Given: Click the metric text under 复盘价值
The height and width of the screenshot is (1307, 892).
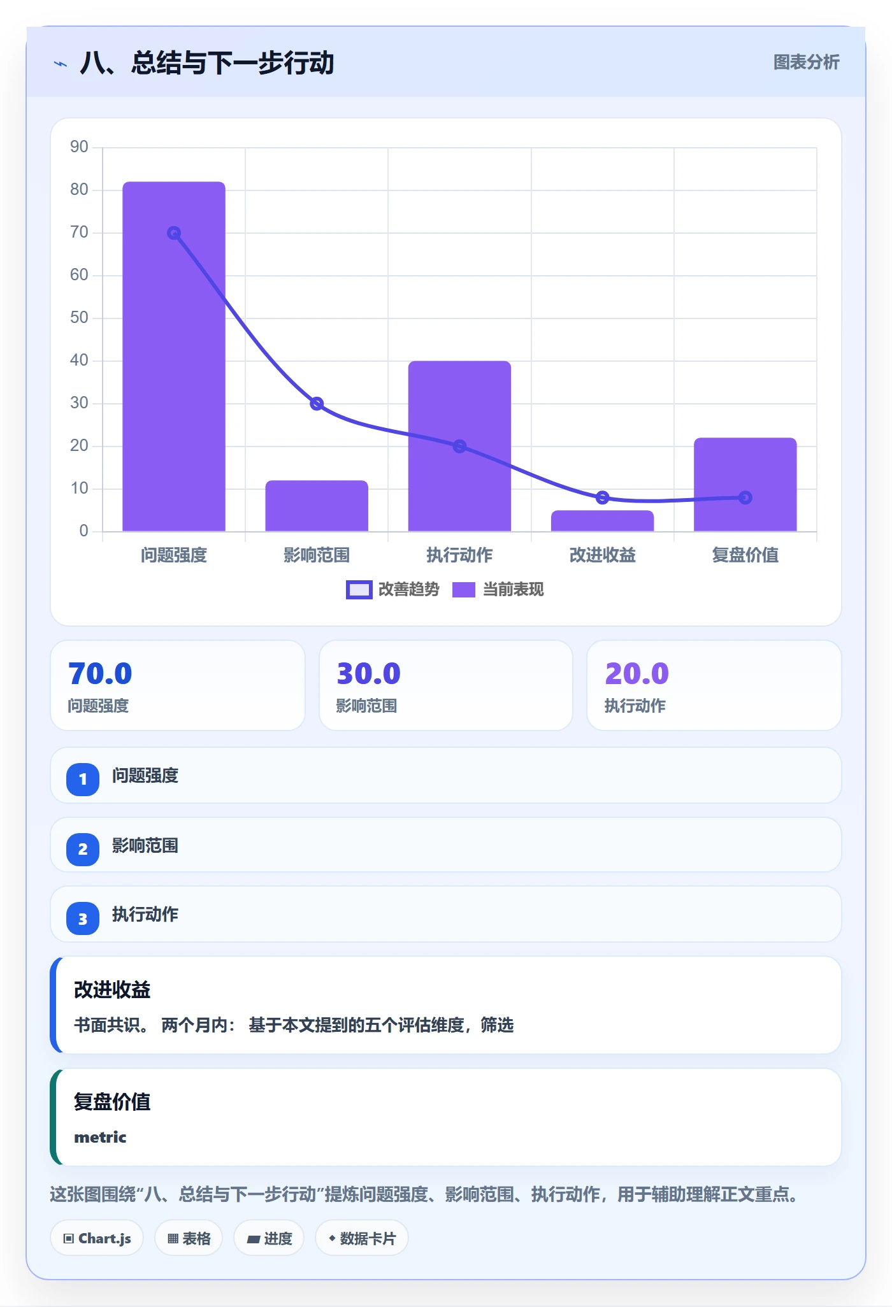Looking at the screenshot, I should (100, 1137).
